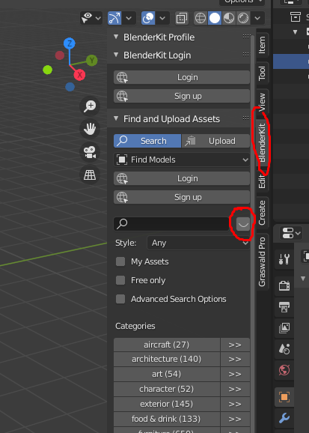The image size is (309, 433).
Task: Switch to the Tool sidebar tab
Action: pyautogui.click(x=262, y=73)
